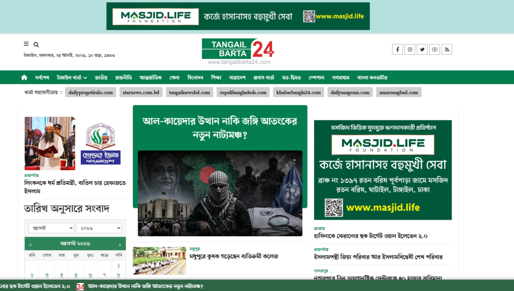The height and width of the screenshot is (291, 514).
Task: Open the সর্বশেষ menu item
Action: coord(42,78)
